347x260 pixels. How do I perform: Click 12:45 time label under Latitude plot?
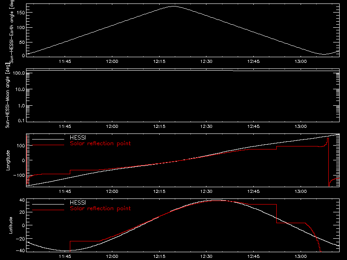[x=253, y=256]
